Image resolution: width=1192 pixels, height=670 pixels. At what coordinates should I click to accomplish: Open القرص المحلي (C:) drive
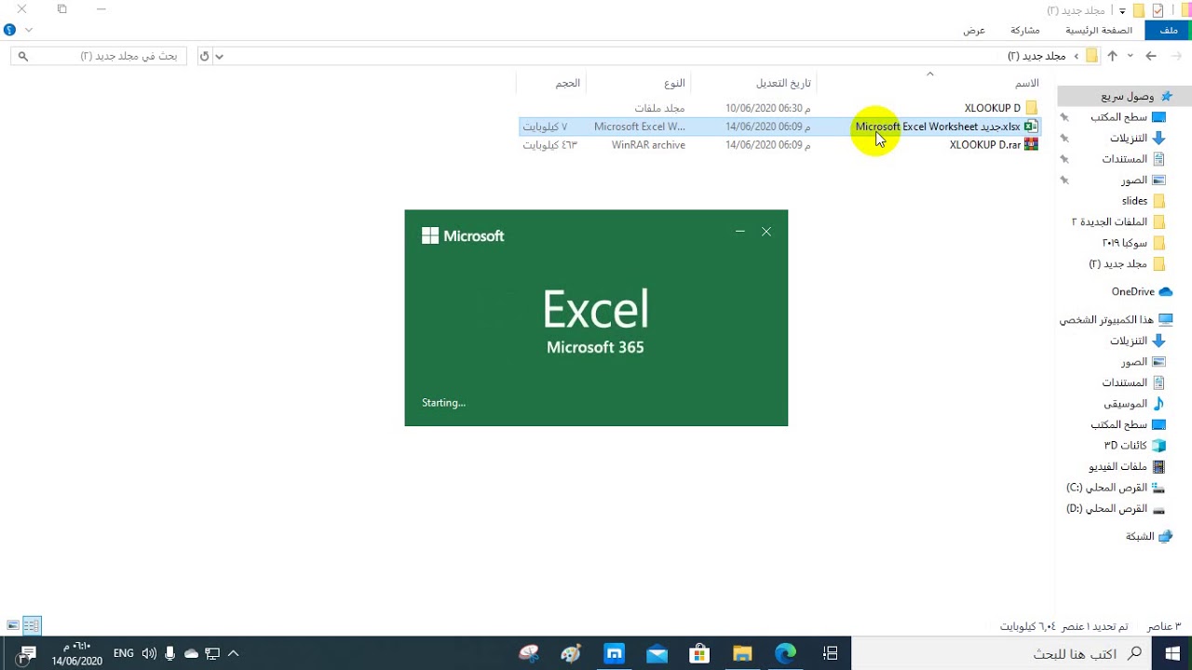point(1116,488)
